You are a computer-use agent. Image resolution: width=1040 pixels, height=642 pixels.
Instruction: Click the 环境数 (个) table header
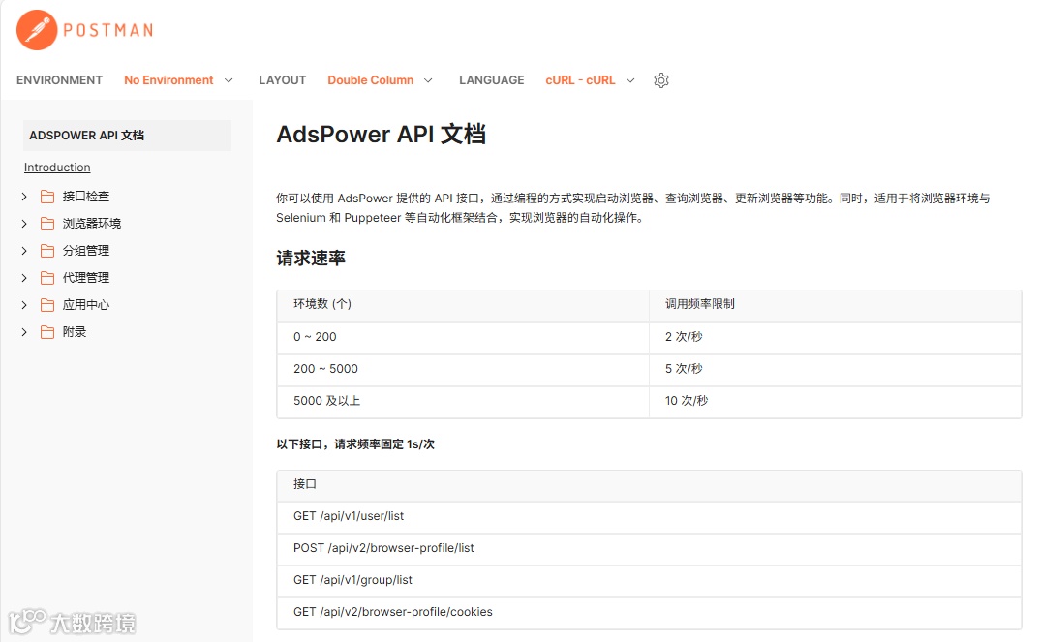pos(462,306)
